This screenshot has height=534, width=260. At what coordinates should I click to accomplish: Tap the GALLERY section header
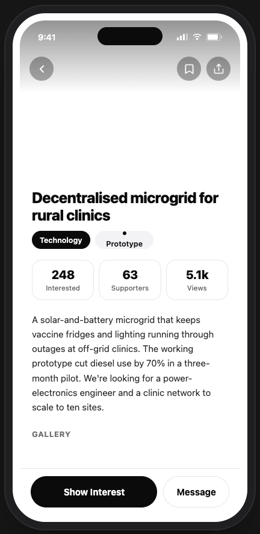51,434
